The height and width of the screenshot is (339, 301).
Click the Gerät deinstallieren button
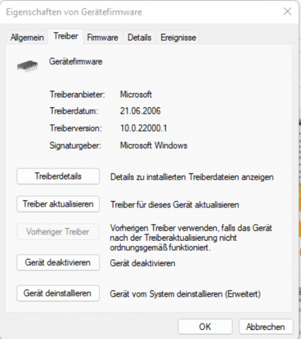[x=58, y=293]
